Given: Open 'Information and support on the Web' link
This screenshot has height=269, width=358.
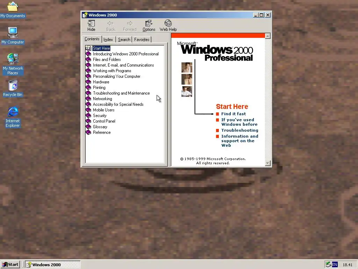Looking at the screenshot, I should point(240,141).
